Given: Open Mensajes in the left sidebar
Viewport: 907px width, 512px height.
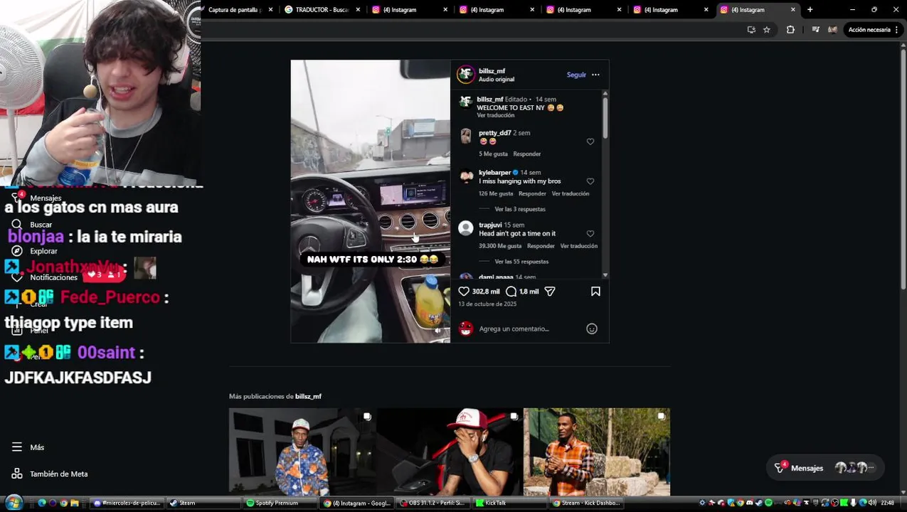Looking at the screenshot, I should [x=37, y=198].
